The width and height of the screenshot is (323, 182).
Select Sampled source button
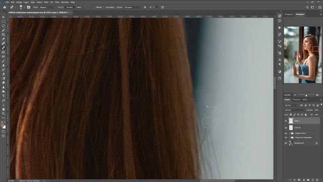[x=70, y=7]
